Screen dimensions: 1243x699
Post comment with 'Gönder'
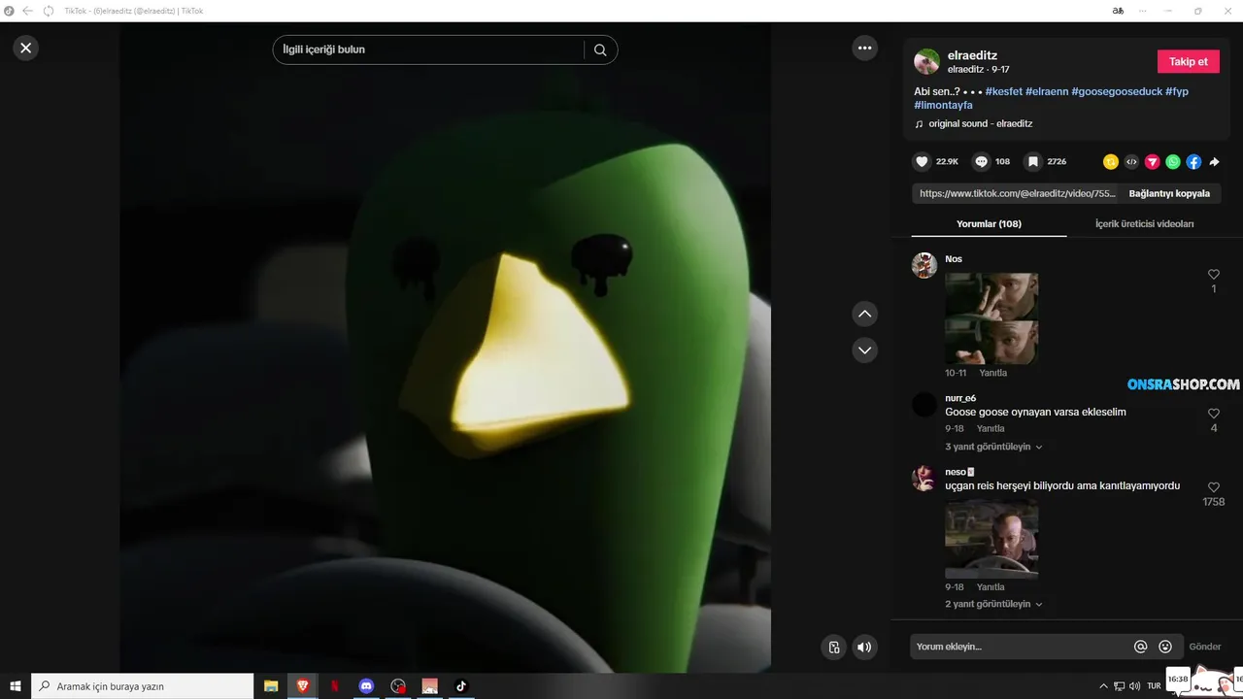tap(1205, 647)
